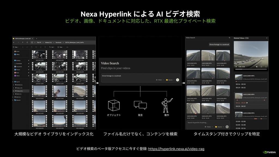Open Pictures in Explorer sidebar
Image resolution: width=279 pixels, height=157 pixels.
click(x=17, y=70)
